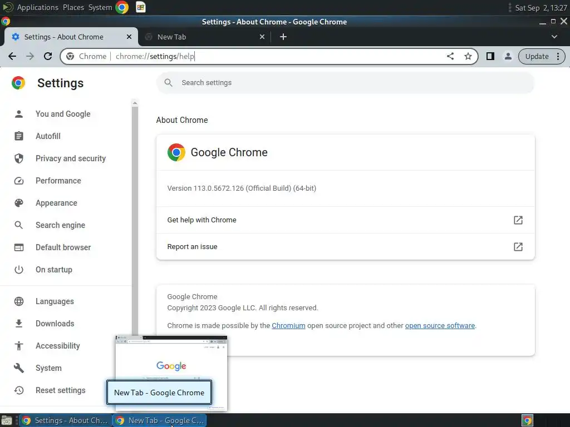Click external link icon for Report an issue
570x427 pixels.
pyautogui.click(x=518, y=247)
